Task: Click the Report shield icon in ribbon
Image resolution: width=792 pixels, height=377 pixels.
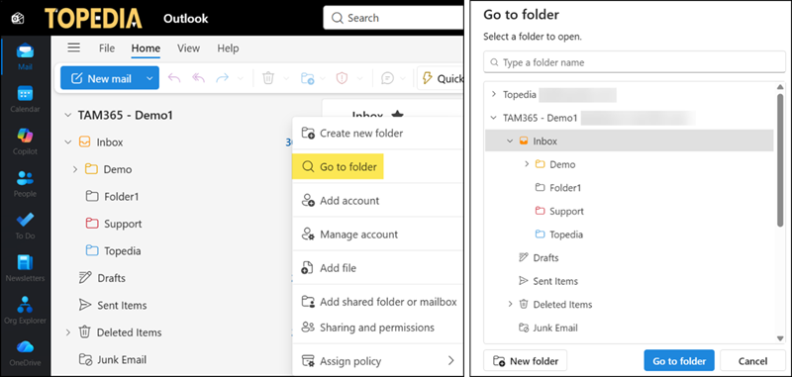Action: (x=342, y=78)
